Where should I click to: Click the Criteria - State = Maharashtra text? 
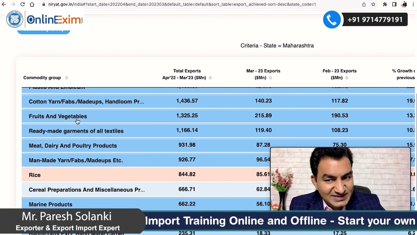pyautogui.click(x=277, y=46)
